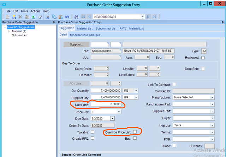Open the part number navigation dropdown in toolbar
226x157 pixels.
coord(143,17)
